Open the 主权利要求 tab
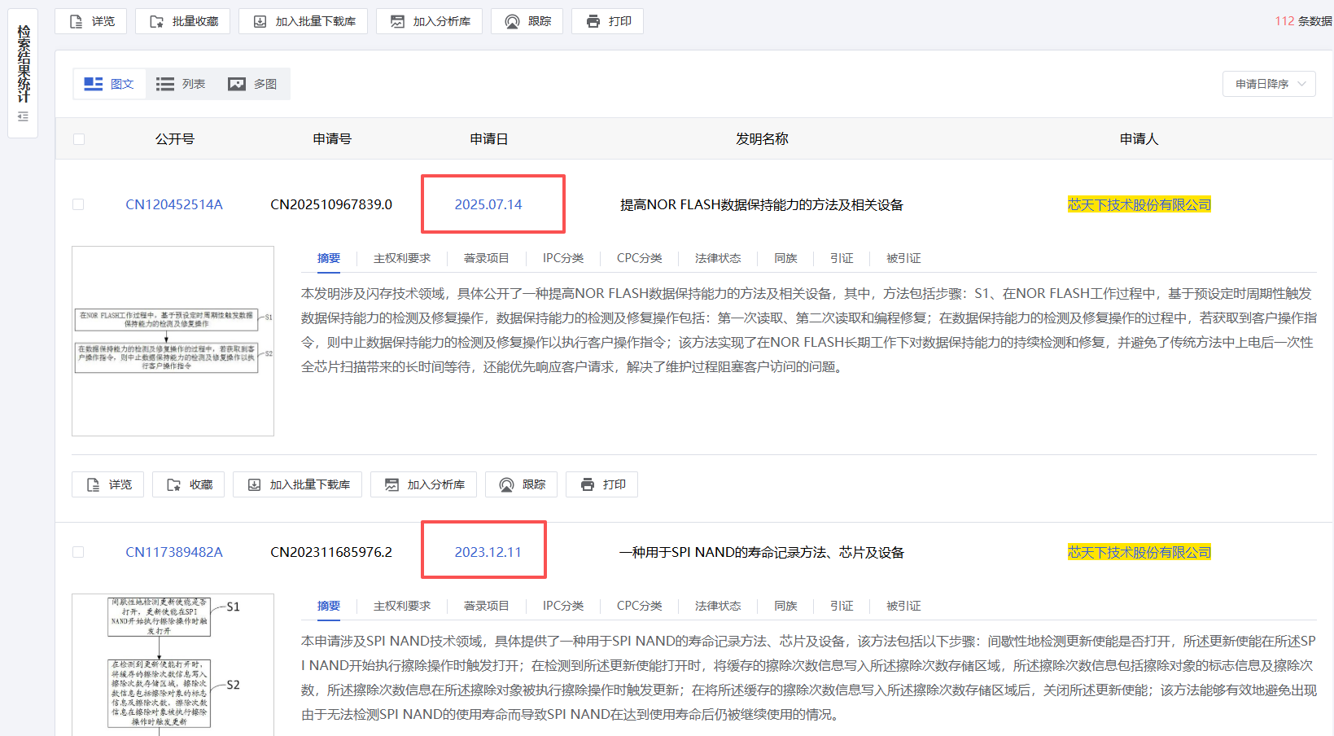 click(x=402, y=257)
